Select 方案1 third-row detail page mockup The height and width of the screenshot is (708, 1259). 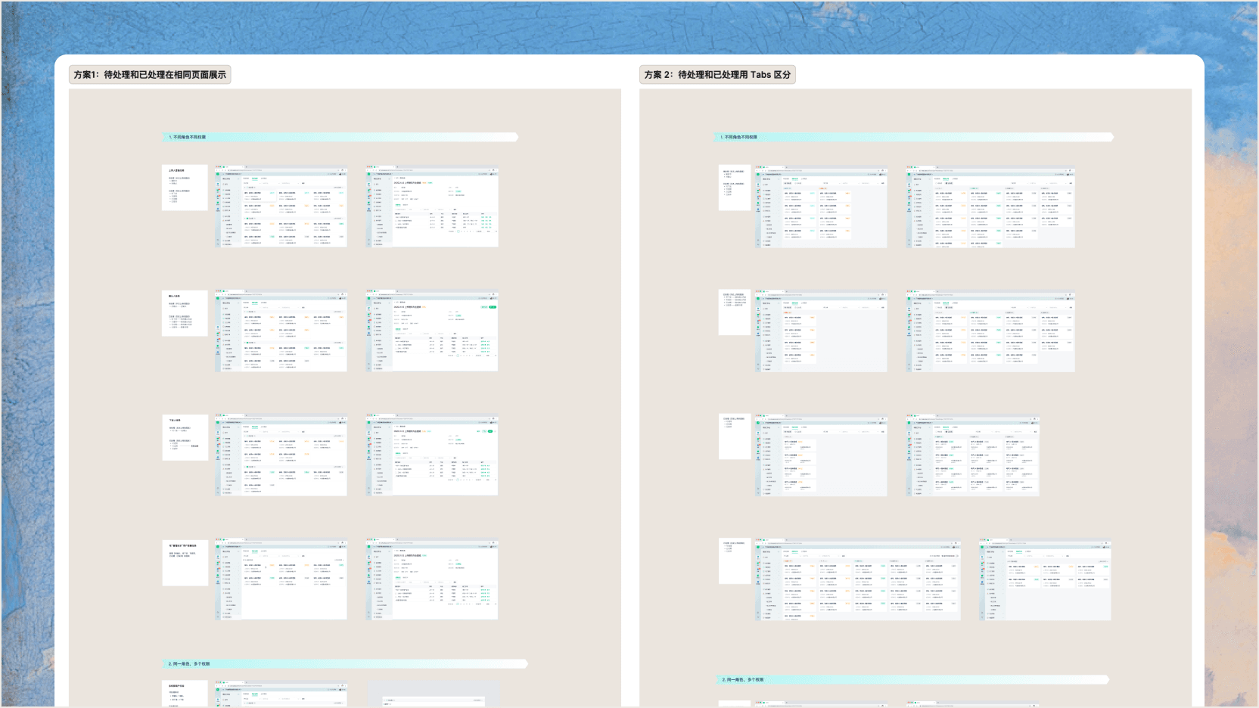432,455
